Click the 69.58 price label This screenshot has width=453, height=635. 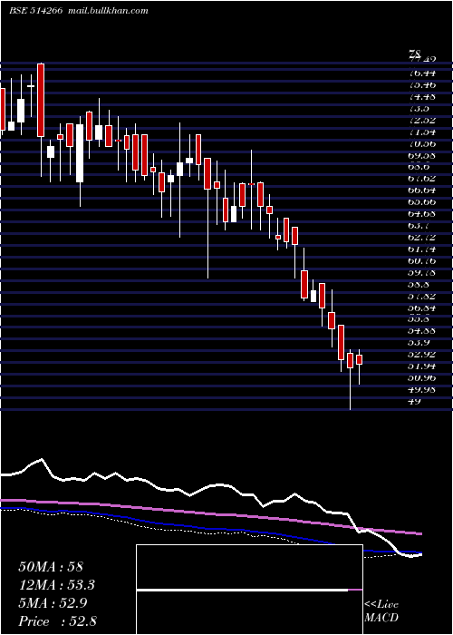[x=421, y=155]
